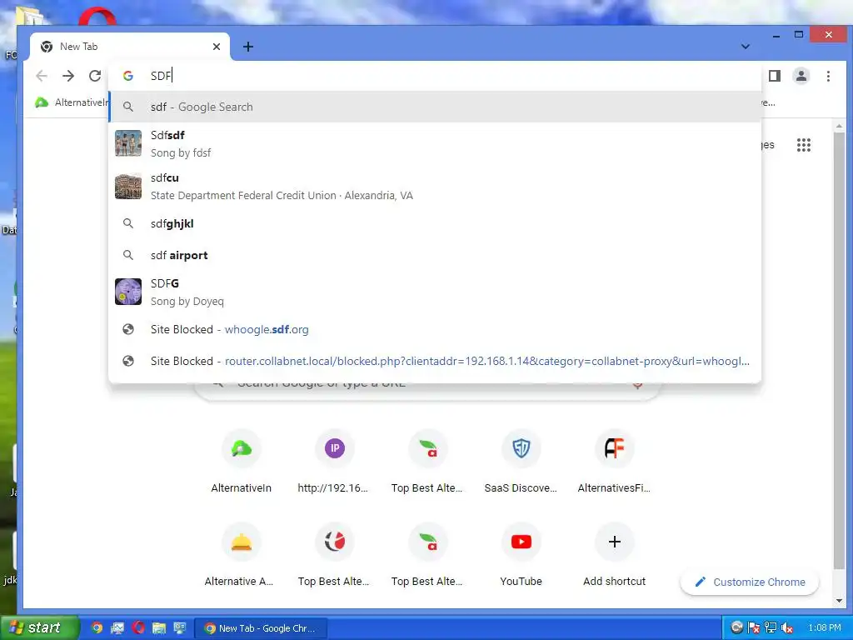The image size is (853, 640).
Task: Click the network connection tray icon
Action: click(x=771, y=627)
